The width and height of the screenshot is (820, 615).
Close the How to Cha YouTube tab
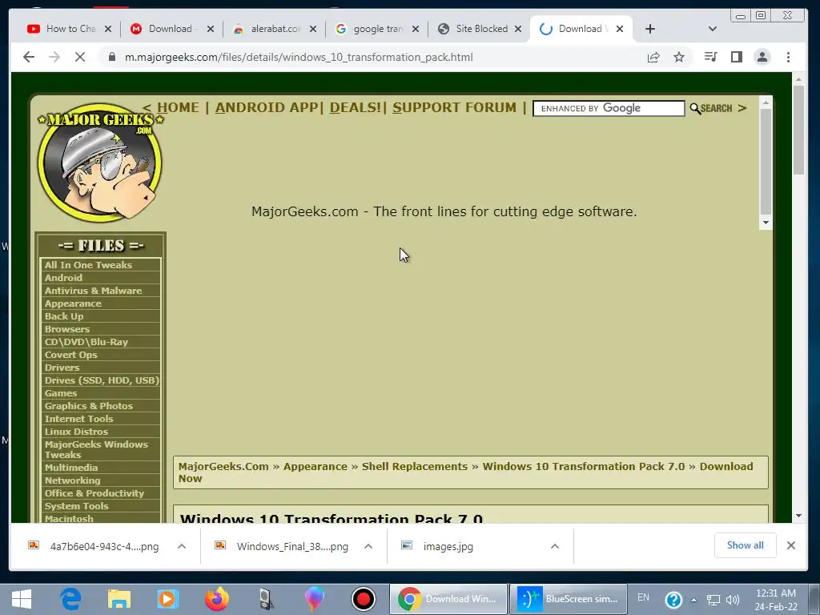pos(108,29)
